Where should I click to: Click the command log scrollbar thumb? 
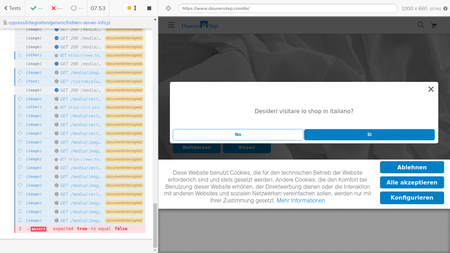point(155,225)
